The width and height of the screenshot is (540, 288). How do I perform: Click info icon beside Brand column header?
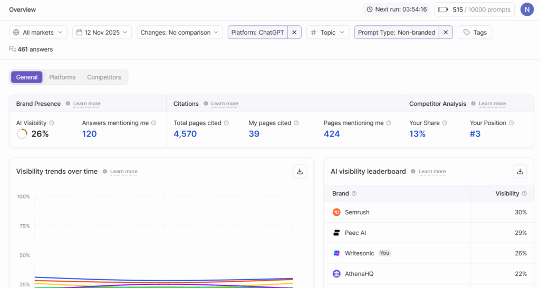[x=354, y=193]
